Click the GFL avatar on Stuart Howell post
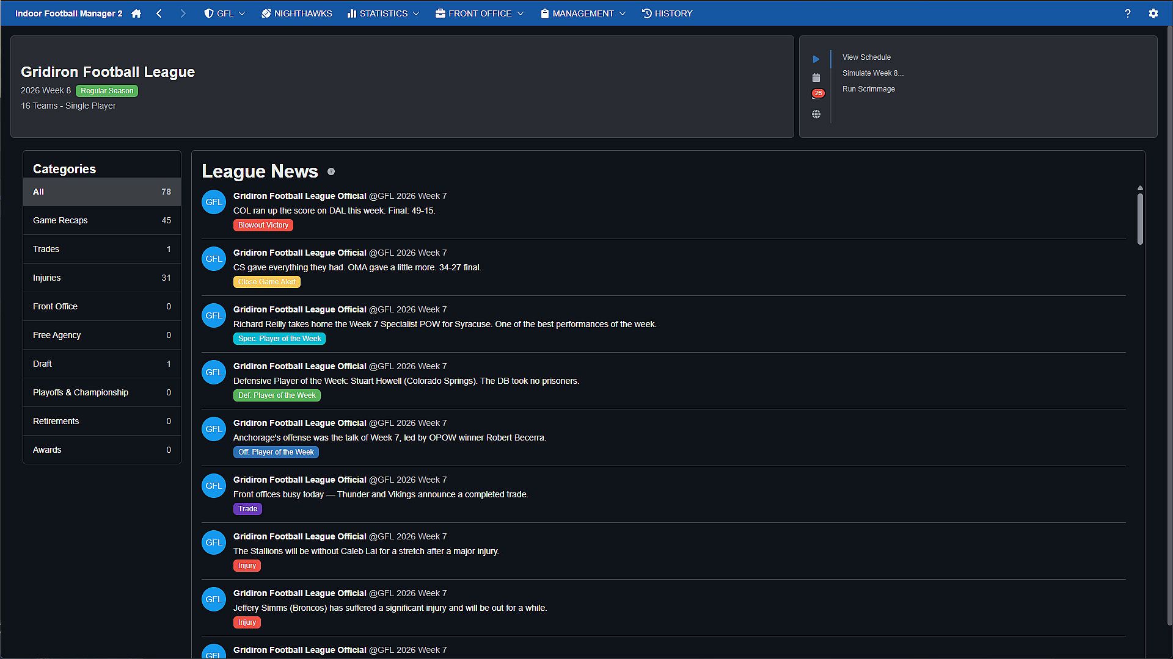 [214, 372]
